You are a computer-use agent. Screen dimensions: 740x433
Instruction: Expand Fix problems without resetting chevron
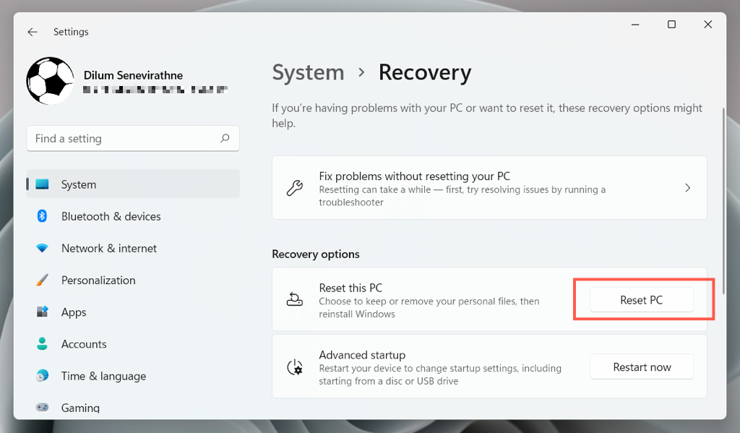(x=687, y=188)
